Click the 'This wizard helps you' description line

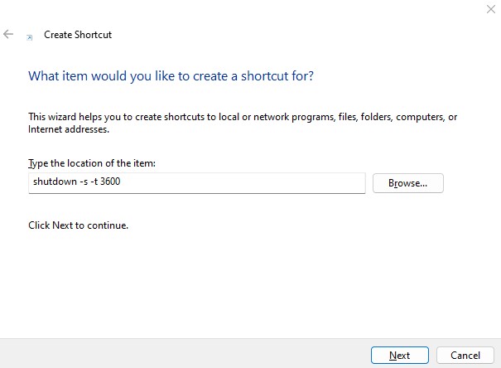[243, 117]
